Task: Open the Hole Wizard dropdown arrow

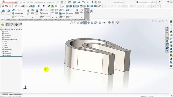Action: click(x=32, y=17)
